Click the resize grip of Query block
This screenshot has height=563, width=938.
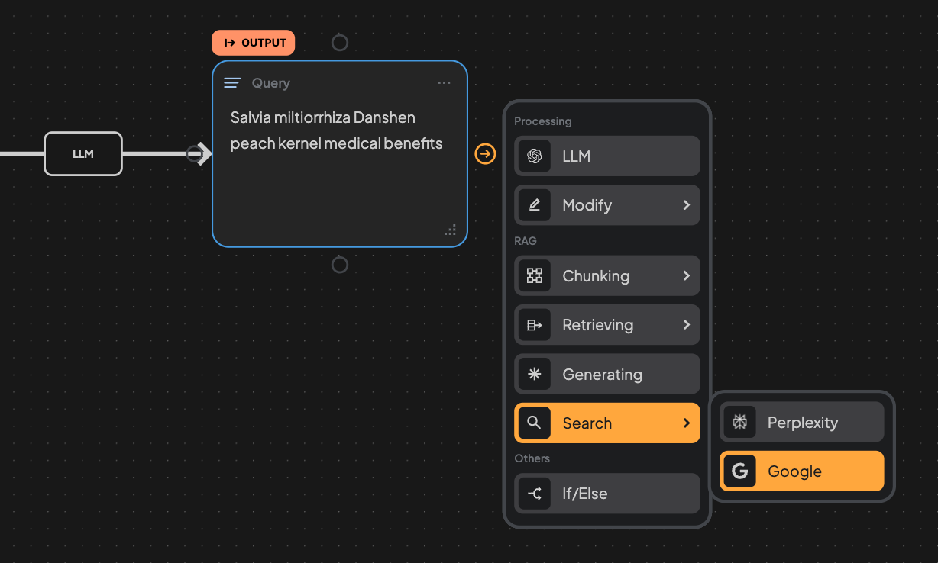(x=451, y=230)
